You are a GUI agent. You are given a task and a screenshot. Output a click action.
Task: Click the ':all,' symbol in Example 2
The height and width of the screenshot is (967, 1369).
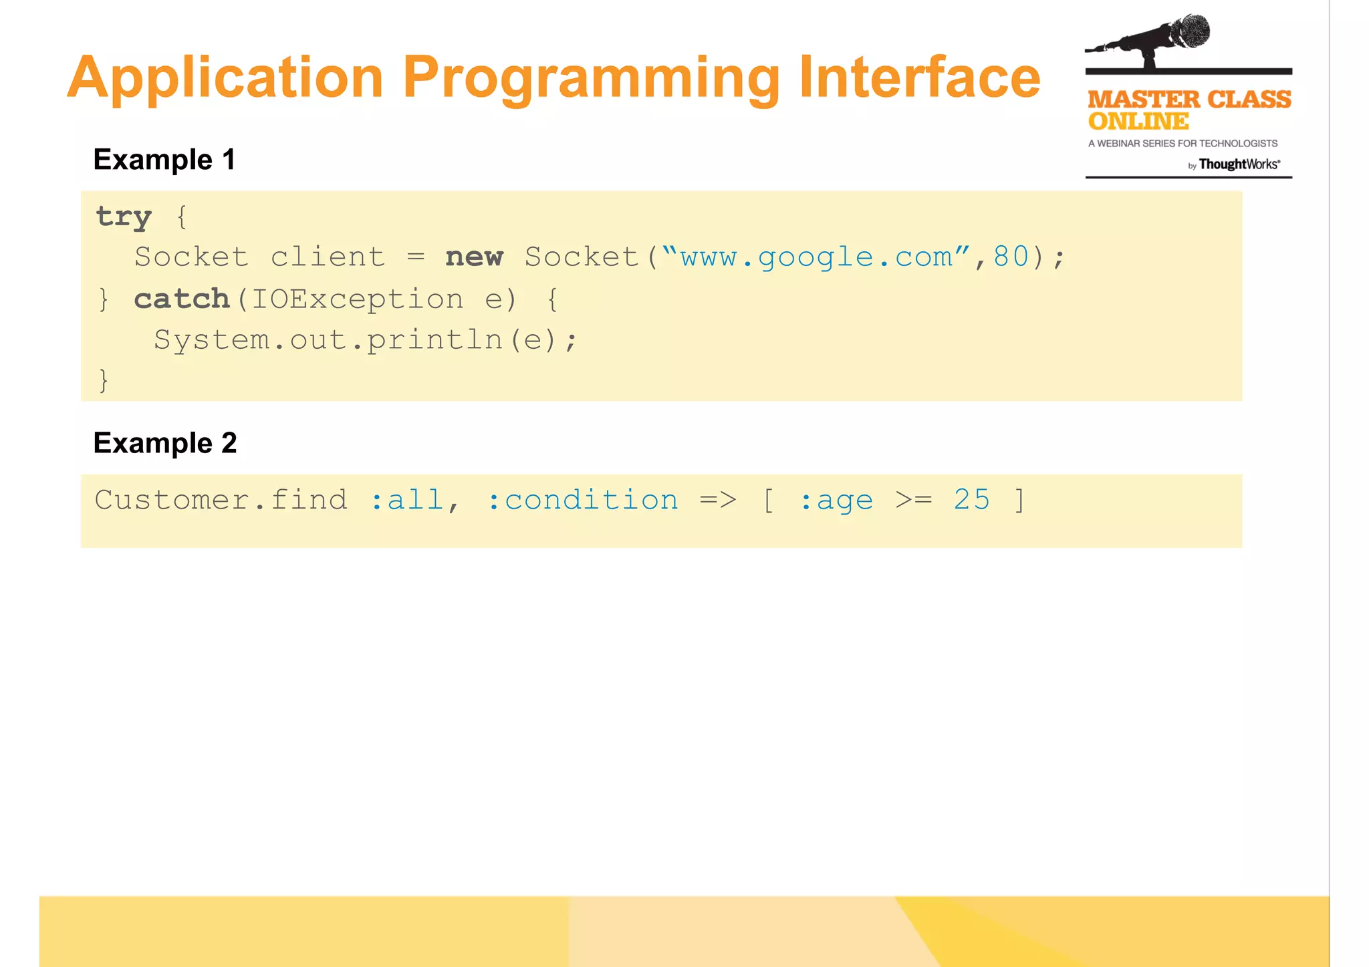[x=415, y=501]
